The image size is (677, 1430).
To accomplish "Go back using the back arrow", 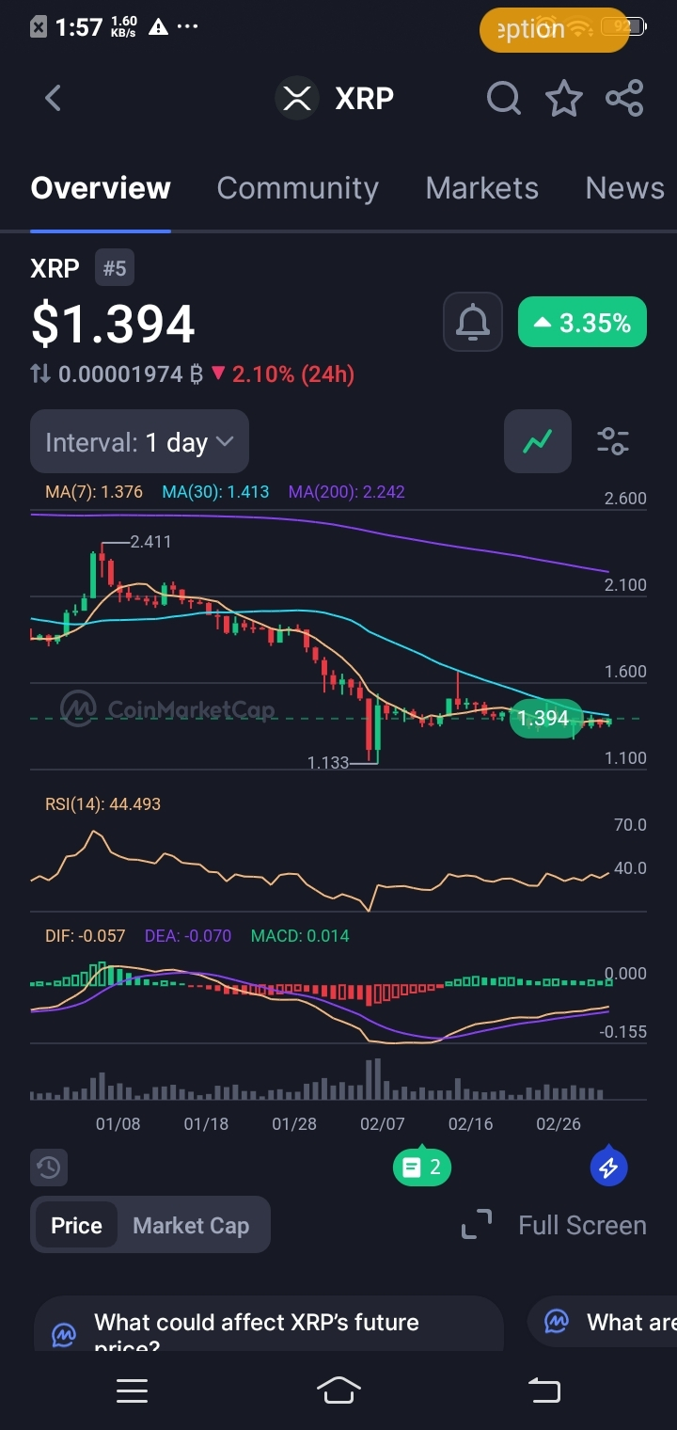I will click(x=53, y=98).
